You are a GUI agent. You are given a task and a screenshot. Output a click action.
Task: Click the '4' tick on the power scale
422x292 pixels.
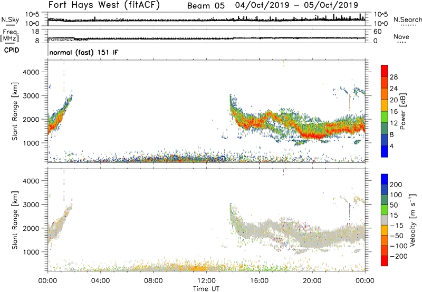coord(391,146)
